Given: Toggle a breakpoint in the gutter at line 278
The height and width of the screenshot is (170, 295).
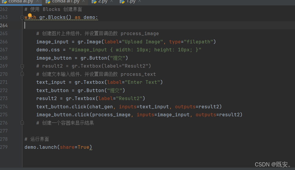Looking at the screenshot, I should coord(17,139).
